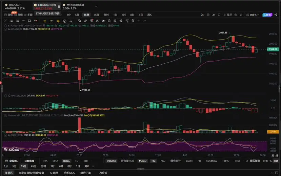Click the trash delete drawings icon
The height and width of the screenshot is (176, 281).
point(133,21)
